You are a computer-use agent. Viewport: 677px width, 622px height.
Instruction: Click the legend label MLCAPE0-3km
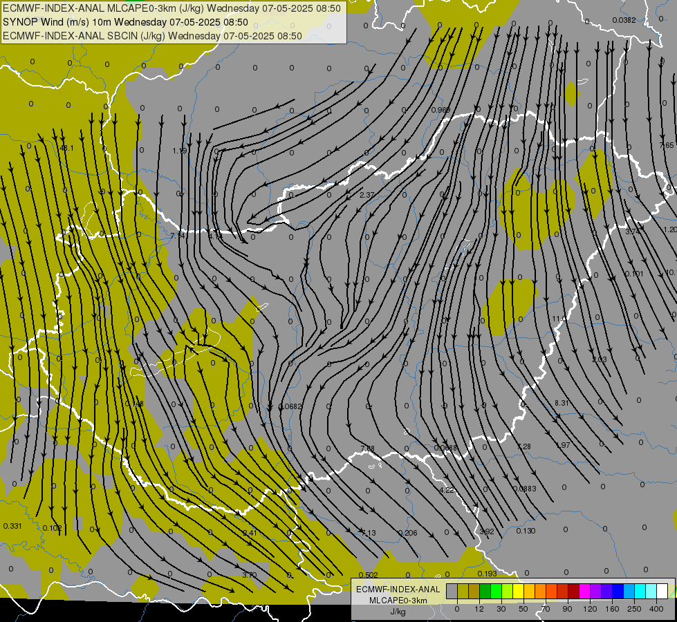(398, 601)
